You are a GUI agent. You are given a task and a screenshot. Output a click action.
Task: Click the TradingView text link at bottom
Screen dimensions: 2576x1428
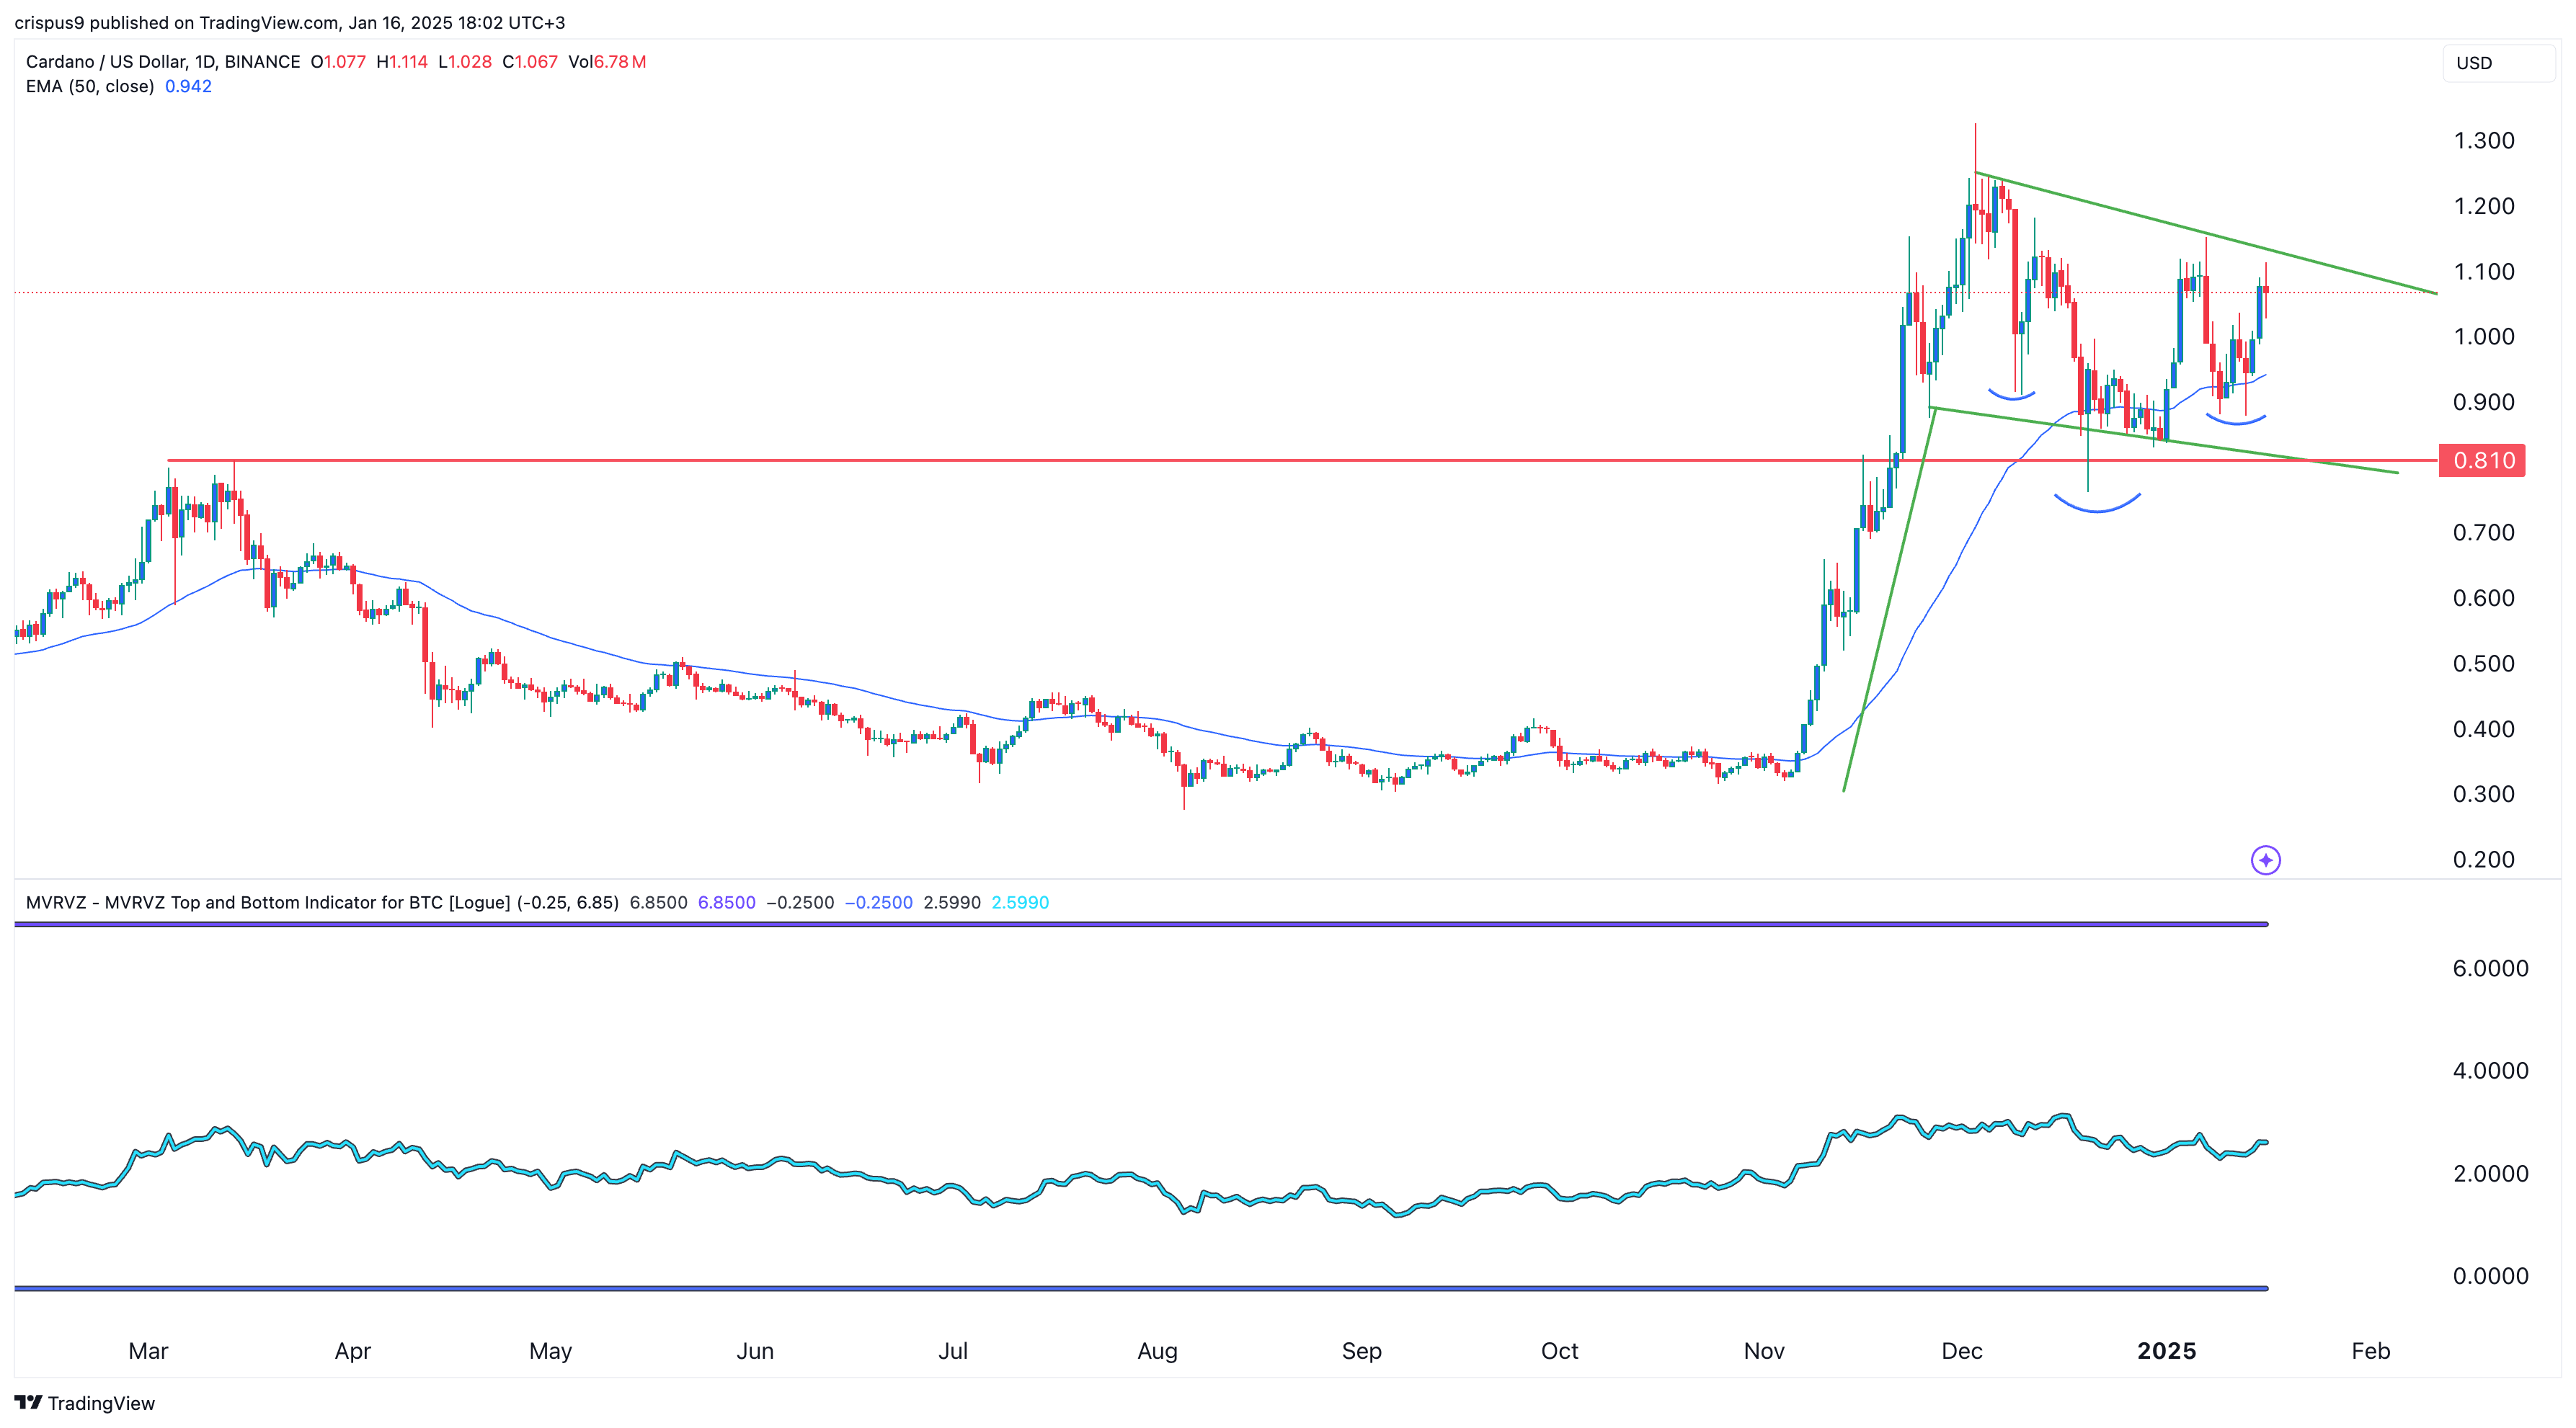pyautogui.click(x=101, y=1403)
